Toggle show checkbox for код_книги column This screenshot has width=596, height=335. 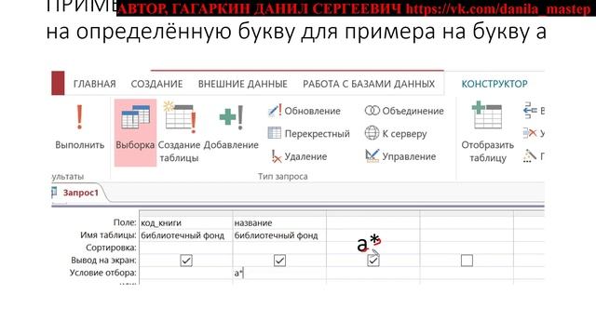click(x=186, y=261)
